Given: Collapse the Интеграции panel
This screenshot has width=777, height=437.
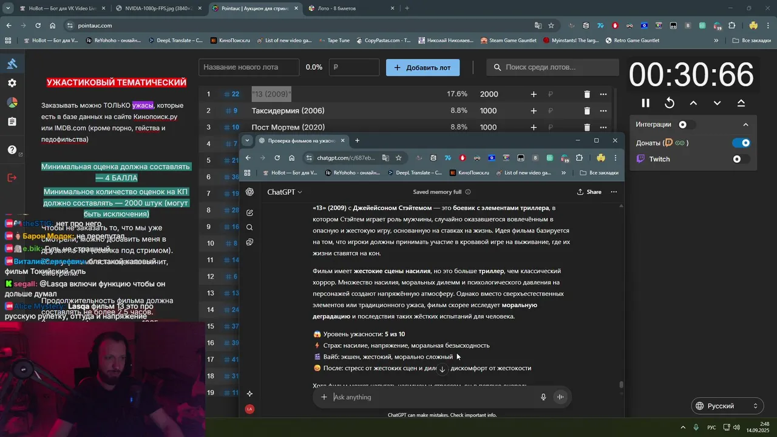Looking at the screenshot, I should tap(746, 124).
